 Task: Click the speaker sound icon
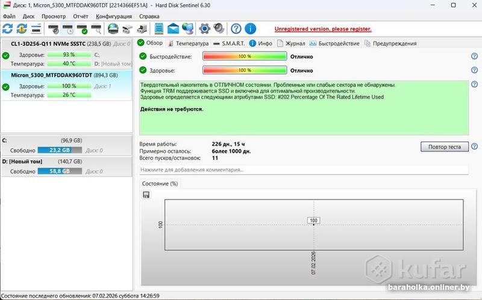pos(219,28)
